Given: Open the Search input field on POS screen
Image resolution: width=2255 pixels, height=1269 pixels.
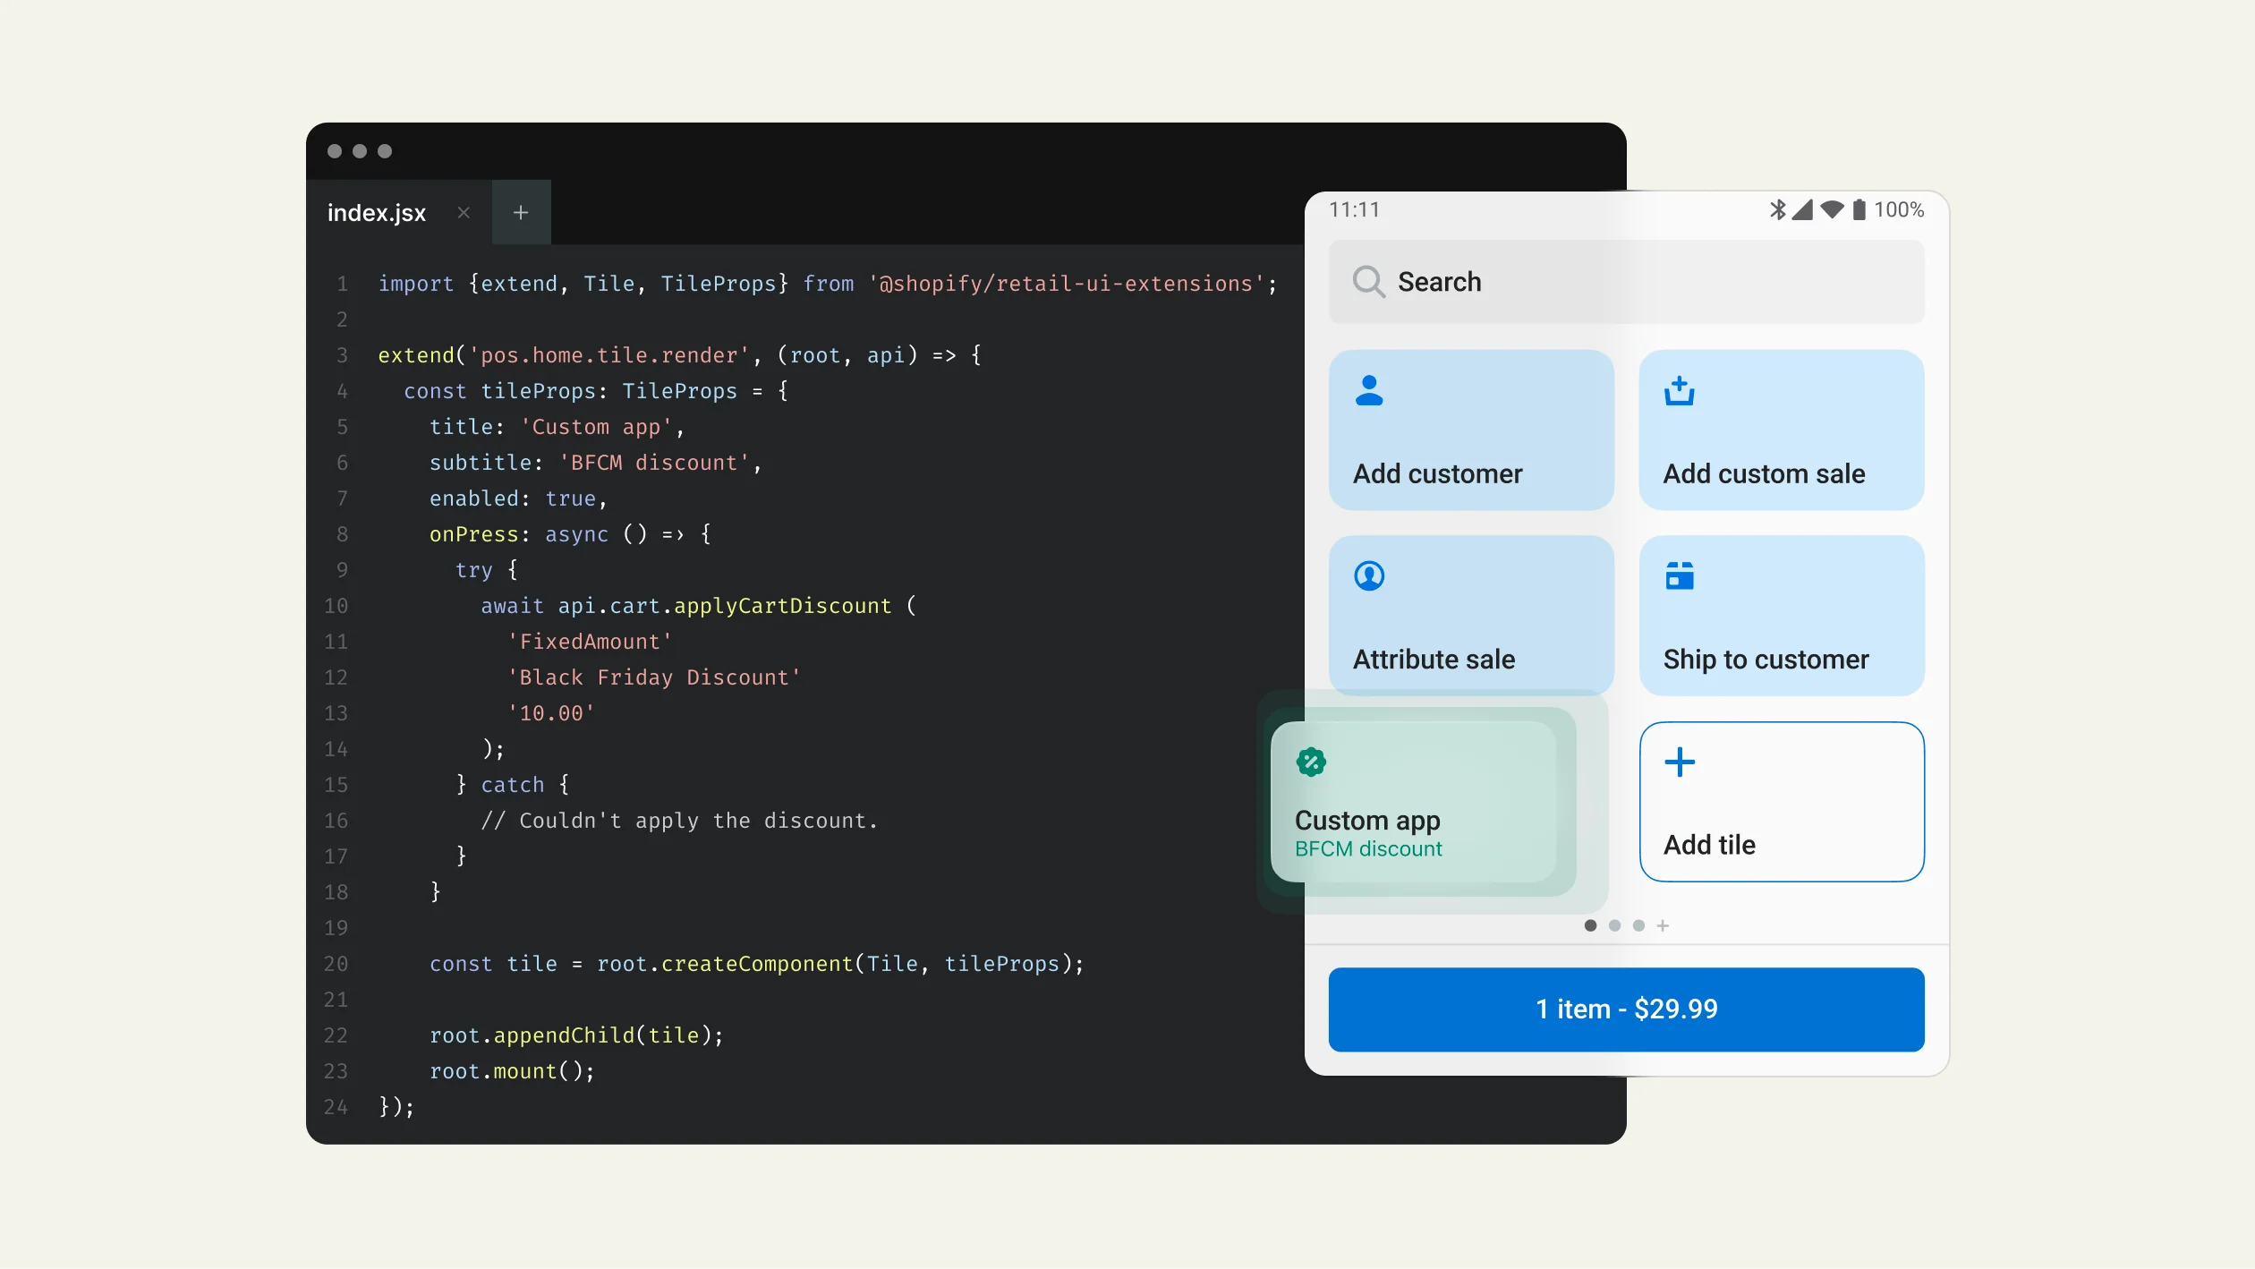Looking at the screenshot, I should pyautogui.click(x=1626, y=280).
